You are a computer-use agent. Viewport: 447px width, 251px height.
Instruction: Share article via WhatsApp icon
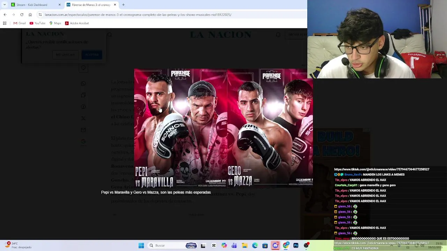pyautogui.click(x=83, y=83)
